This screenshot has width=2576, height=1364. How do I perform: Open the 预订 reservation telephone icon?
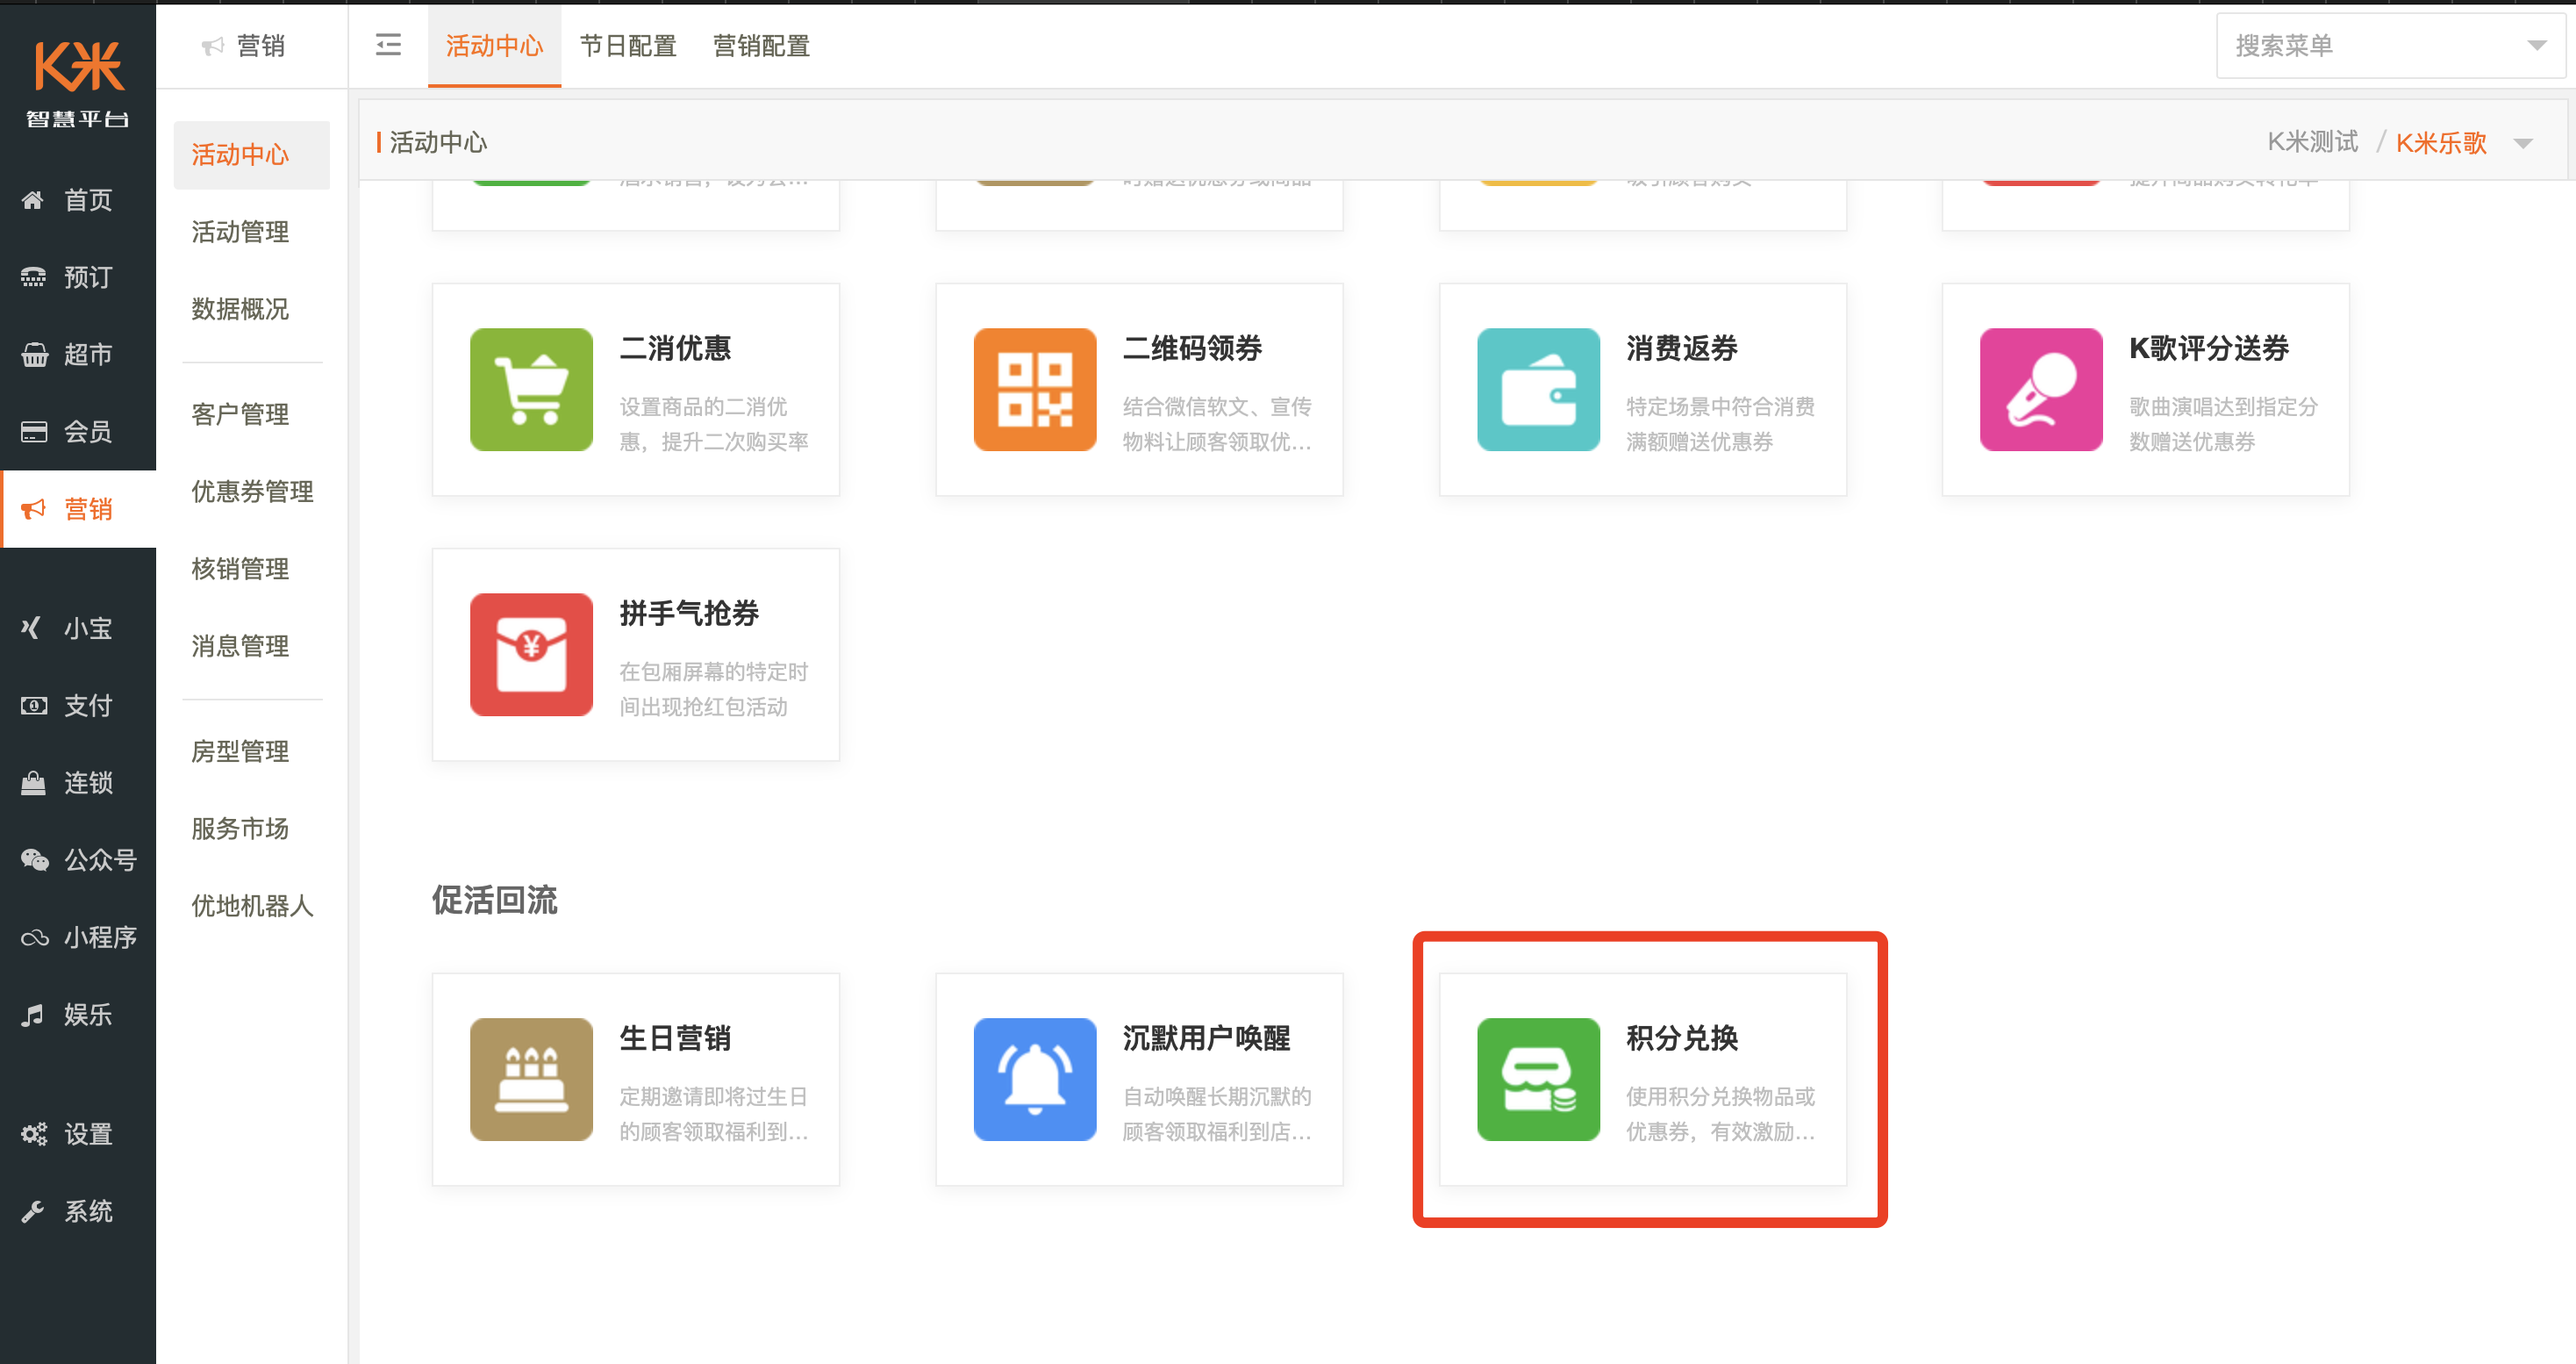coord(33,277)
